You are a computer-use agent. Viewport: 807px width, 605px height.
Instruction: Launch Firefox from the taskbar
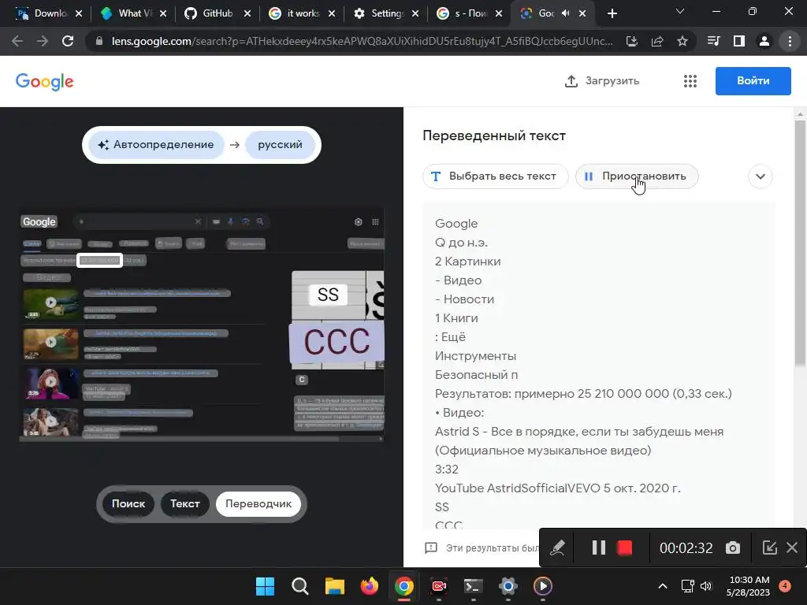point(369,586)
